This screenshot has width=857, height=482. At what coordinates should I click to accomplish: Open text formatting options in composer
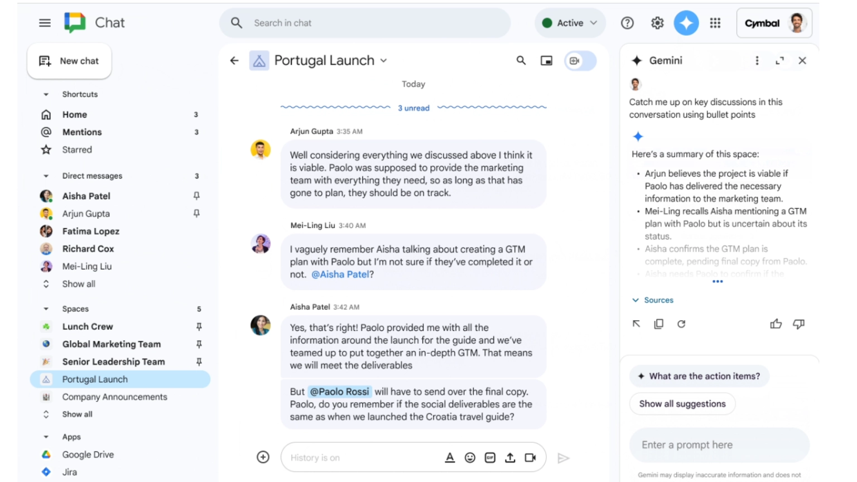pos(450,457)
